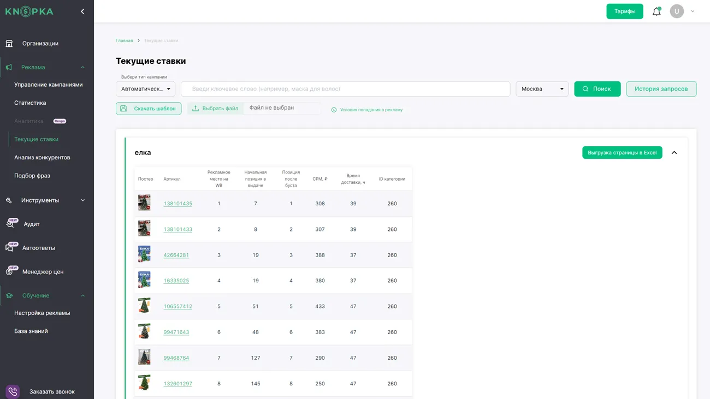Viewport: 710px width, 399px height.
Task: Click the Поиск search button
Action: (x=597, y=89)
